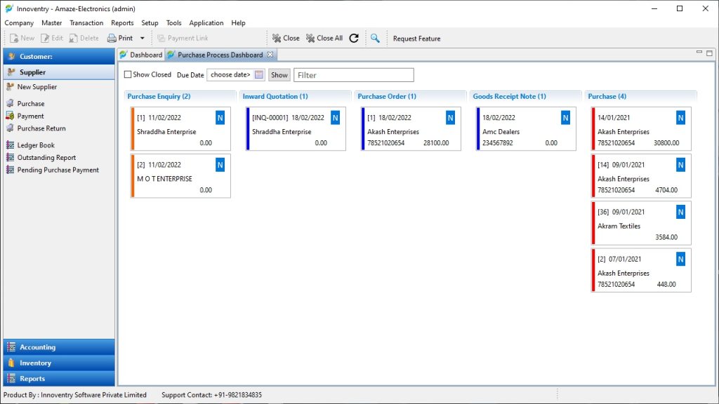This screenshot has width=719, height=404.
Task: Open Ledger Book report
Action: coord(36,145)
